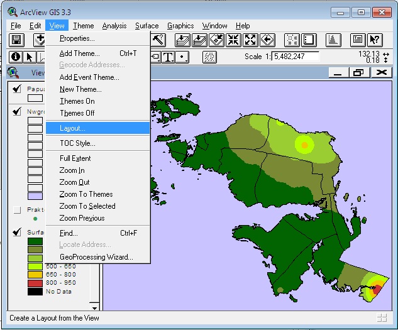Open the Surface menu

coord(146,26)
